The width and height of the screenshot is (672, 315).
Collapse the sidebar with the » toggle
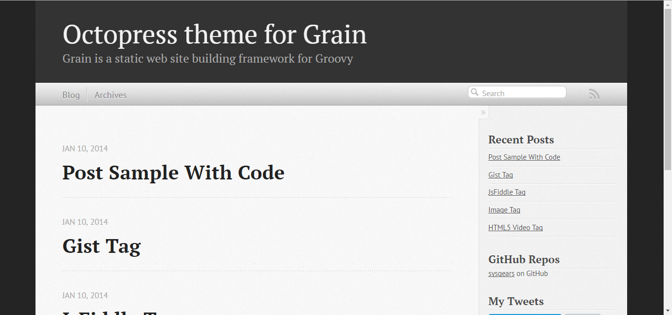click(x=483, y=112)
